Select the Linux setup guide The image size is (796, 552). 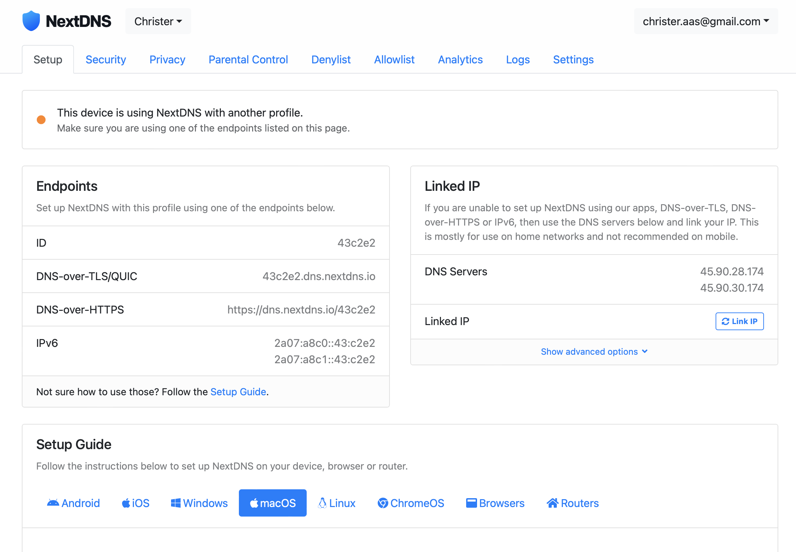(336, 503)
